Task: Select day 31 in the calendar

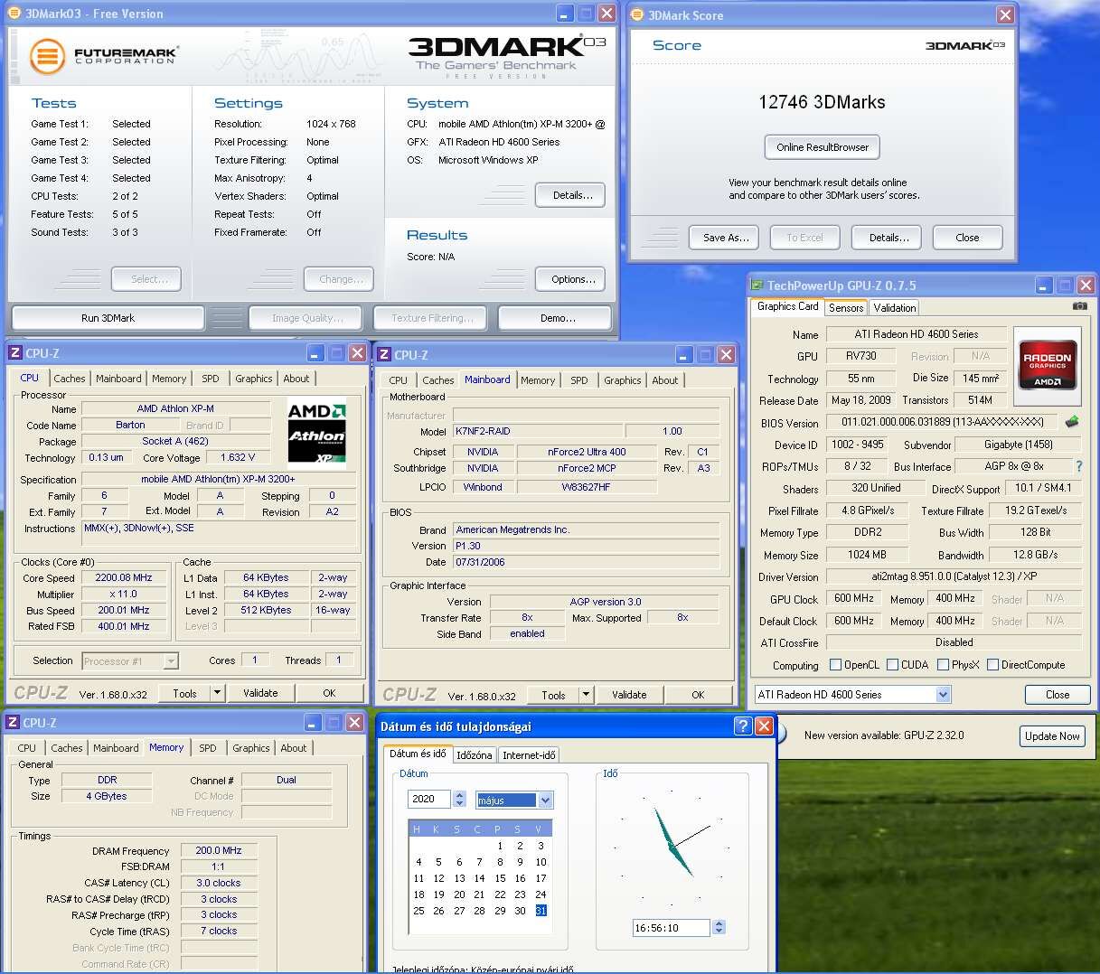Action: [541, 911]
